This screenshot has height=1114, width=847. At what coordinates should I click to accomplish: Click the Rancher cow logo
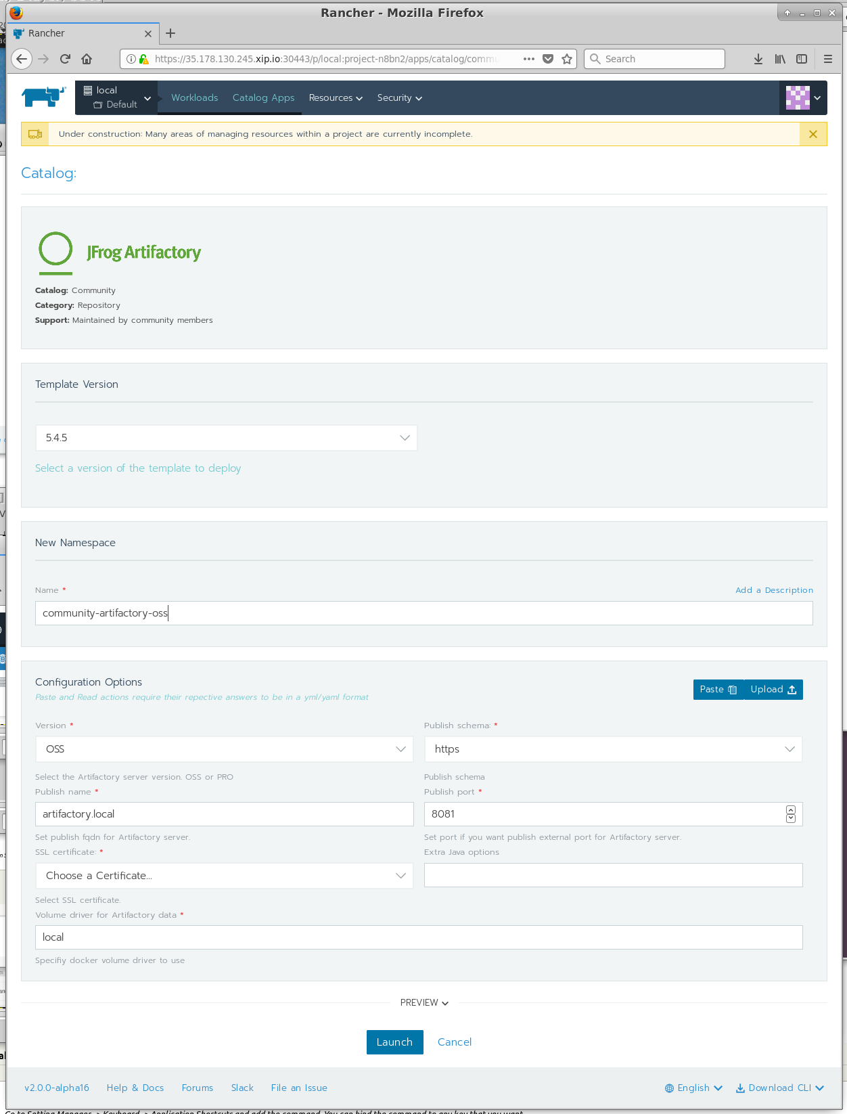[44, 97]
